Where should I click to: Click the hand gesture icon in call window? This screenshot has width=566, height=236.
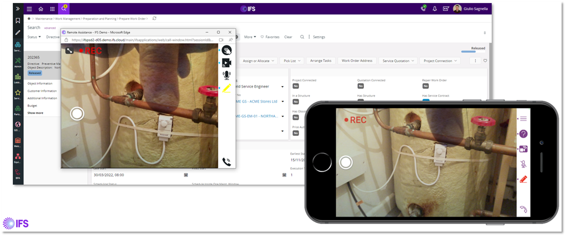[226, 50]
